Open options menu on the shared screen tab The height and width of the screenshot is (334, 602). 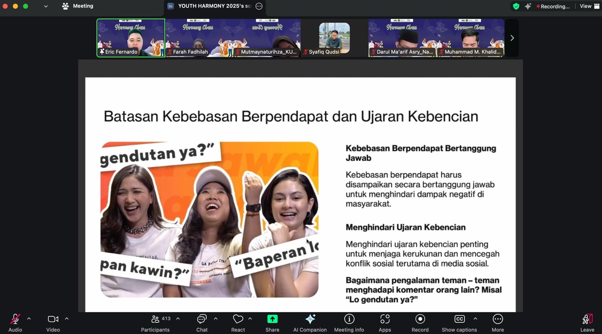click(259, 6)
